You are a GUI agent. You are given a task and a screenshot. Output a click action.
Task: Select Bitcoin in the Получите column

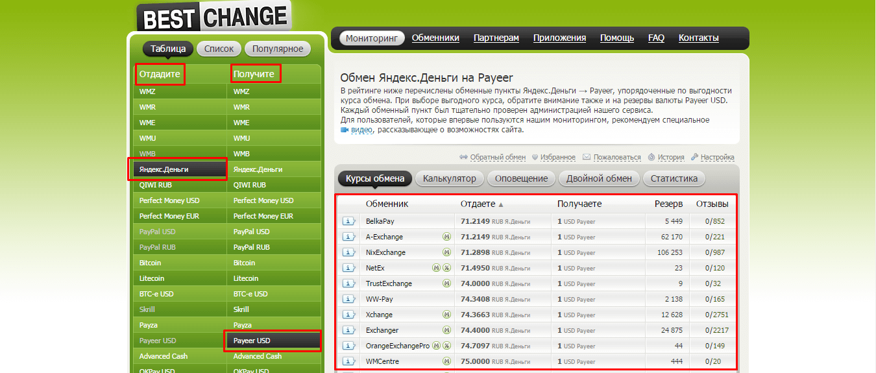(244, 263)
